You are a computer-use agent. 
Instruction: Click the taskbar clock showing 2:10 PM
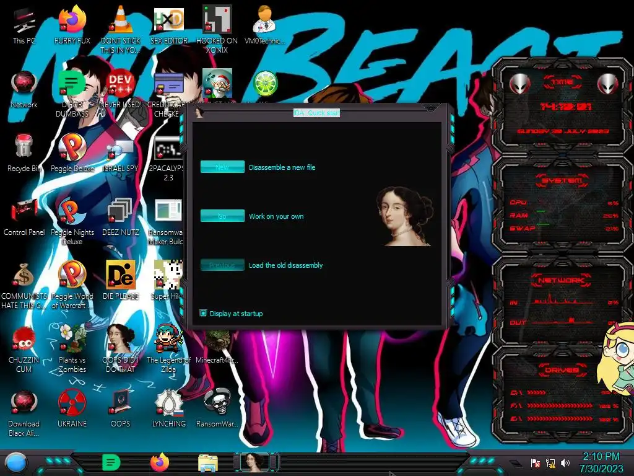(601, 462)
